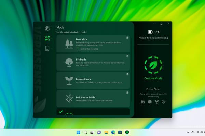The height and width of the screenshot is (136, 205).
Task: Toggle the Disable USB charging checkbox
Action: coord(78,49)
